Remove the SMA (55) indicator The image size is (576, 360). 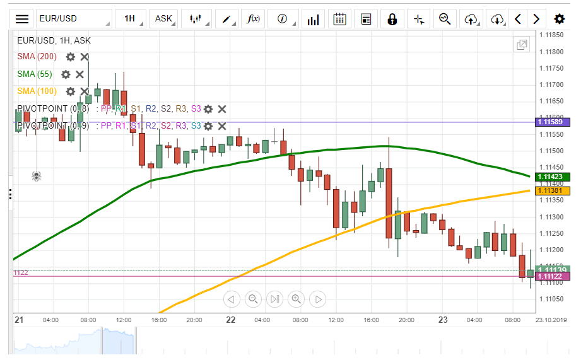click(80, 74)
